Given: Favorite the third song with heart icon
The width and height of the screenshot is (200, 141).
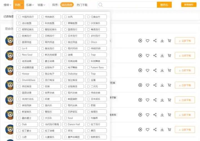Looking at the screenshot, I should (147, 70).
